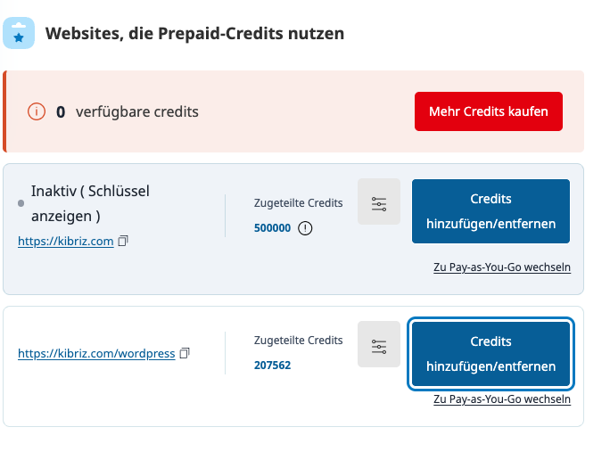The width and height of the screenshot is (610, 452).
Task: Click the gray Inaktiv status dot
Action: pos(21,203)
